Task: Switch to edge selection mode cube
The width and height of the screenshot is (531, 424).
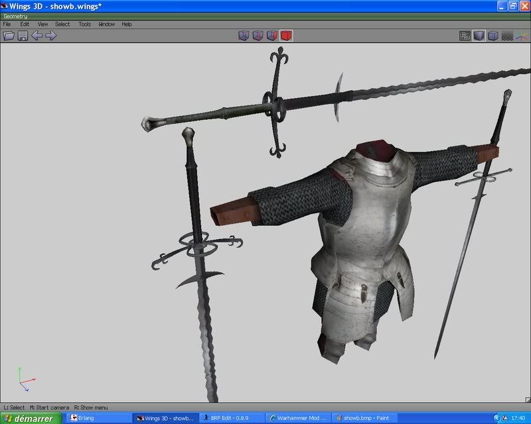Action: point(258,36)
